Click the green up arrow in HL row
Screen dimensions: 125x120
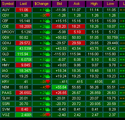48,60
